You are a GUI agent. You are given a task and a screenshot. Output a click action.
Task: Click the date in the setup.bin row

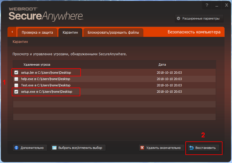pos(169,73)
